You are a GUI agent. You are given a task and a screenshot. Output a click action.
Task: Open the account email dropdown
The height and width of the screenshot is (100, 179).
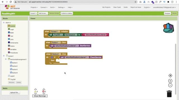(x=164, y=7)
